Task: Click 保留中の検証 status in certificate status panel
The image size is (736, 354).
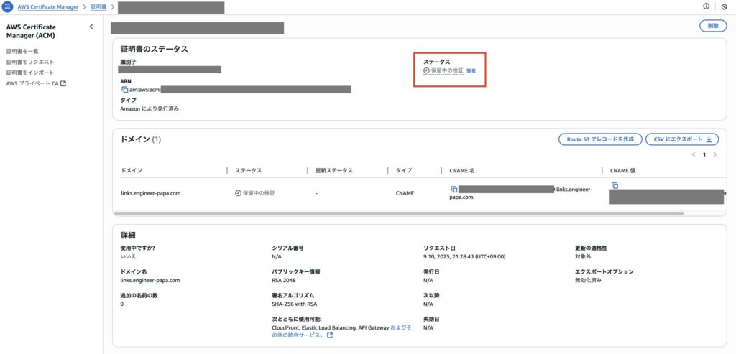Action: (443, 70)
